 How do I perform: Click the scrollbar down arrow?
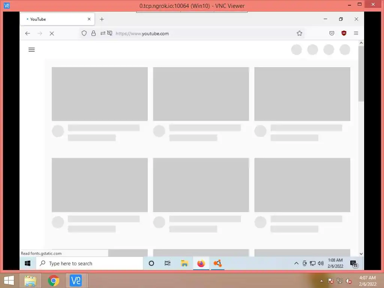click(x=361, y=254)
